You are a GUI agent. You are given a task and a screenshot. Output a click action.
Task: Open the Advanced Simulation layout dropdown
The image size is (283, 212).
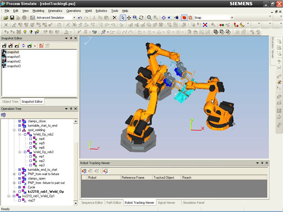[74, 18]
